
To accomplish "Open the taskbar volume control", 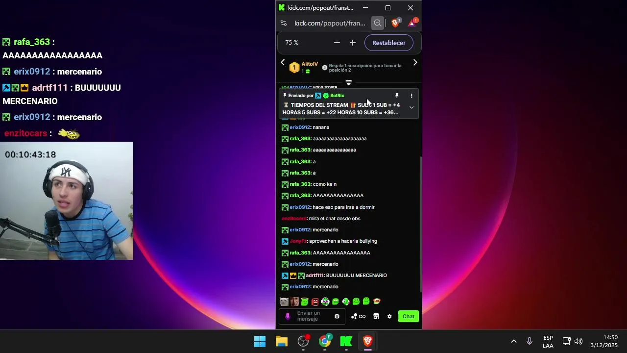I will pyautogui.click(x=579, y=341).
